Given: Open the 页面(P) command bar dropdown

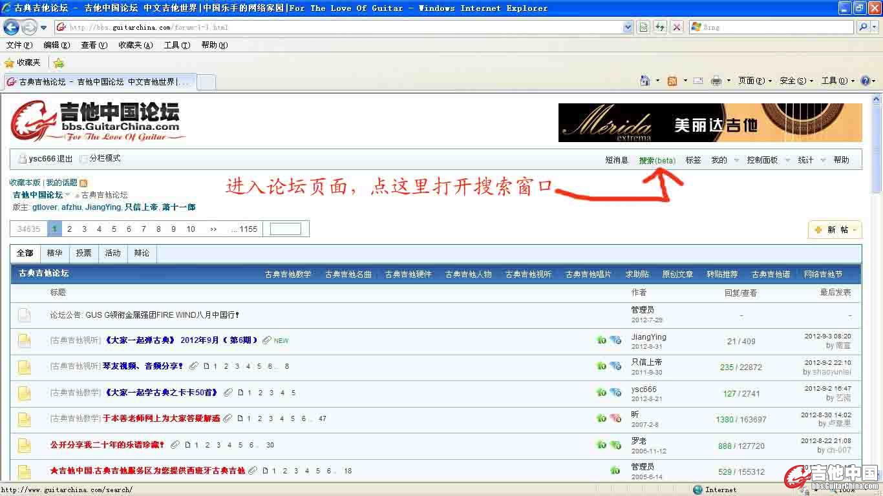Looking at the screenshot, I should (x=755, y=81).
